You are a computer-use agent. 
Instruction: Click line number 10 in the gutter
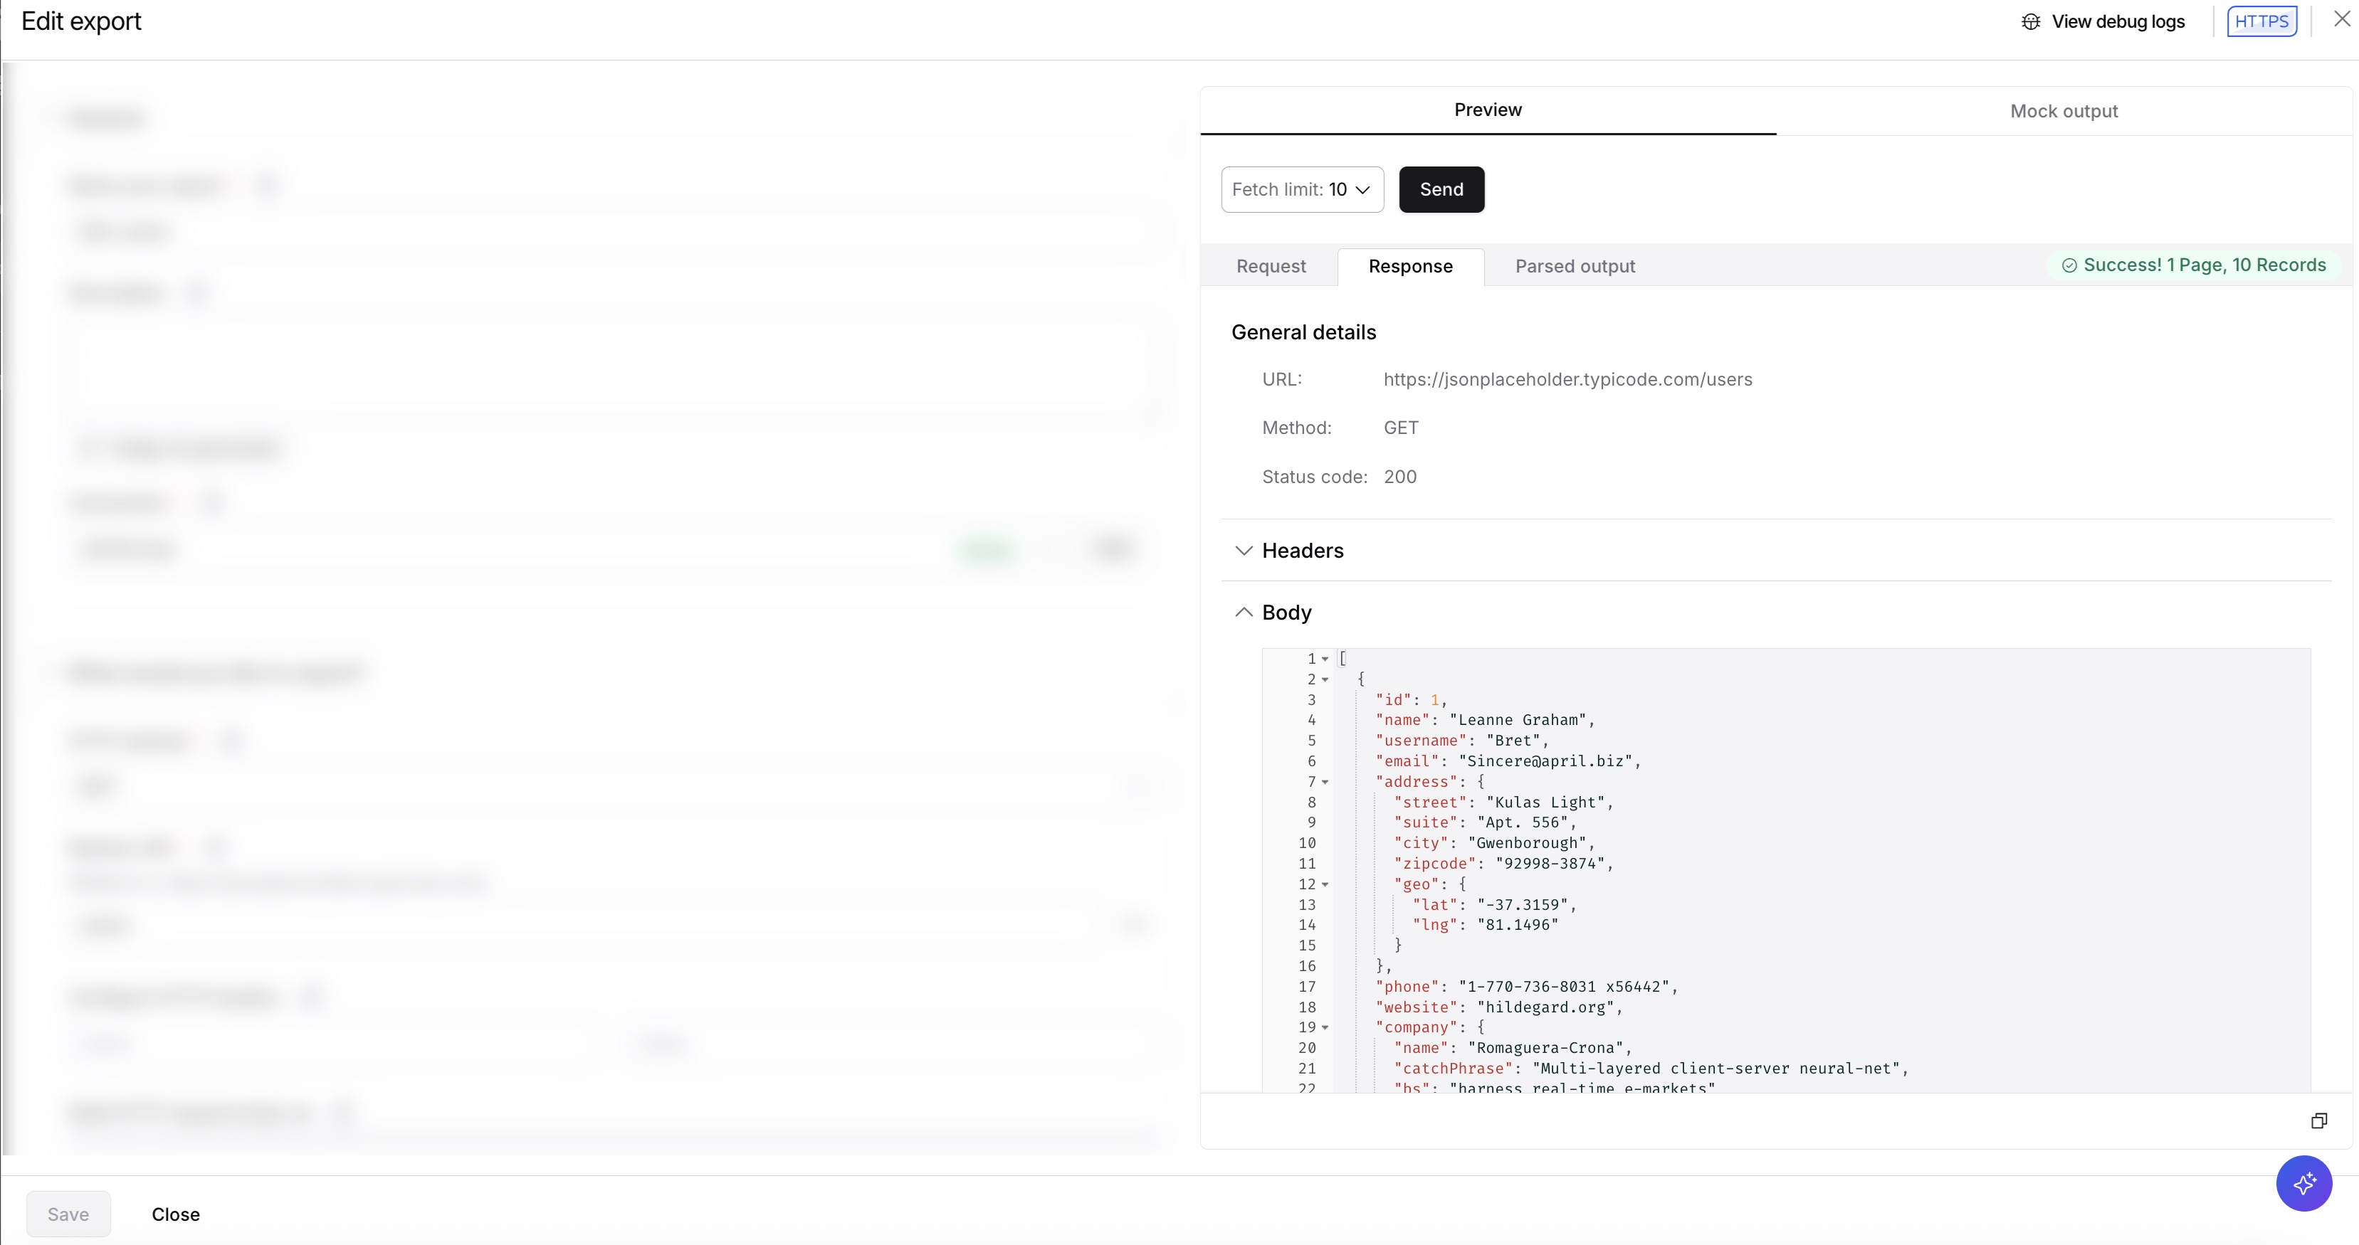pos(1307,843)
